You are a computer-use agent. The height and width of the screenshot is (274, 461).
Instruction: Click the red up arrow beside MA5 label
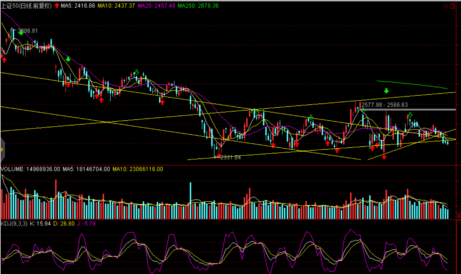tap(57, 6)
